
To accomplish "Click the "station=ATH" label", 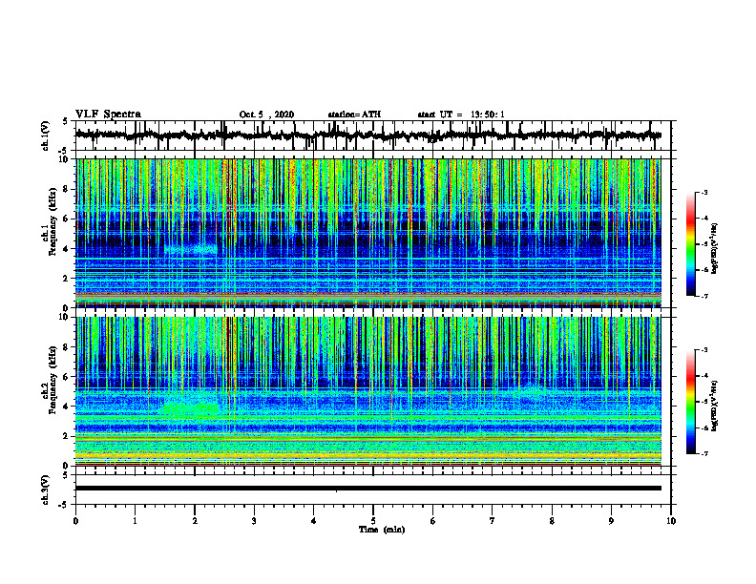I will (354, 115).
